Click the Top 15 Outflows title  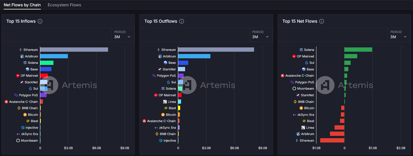[x=161, y=21]
